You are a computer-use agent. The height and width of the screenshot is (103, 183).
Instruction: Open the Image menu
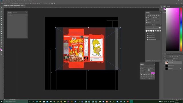click(9, 1)
